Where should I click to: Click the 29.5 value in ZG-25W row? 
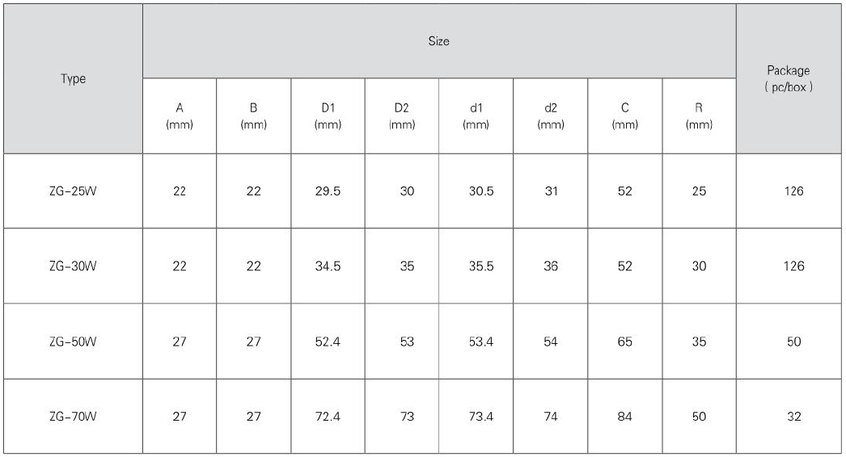point(328,191)
